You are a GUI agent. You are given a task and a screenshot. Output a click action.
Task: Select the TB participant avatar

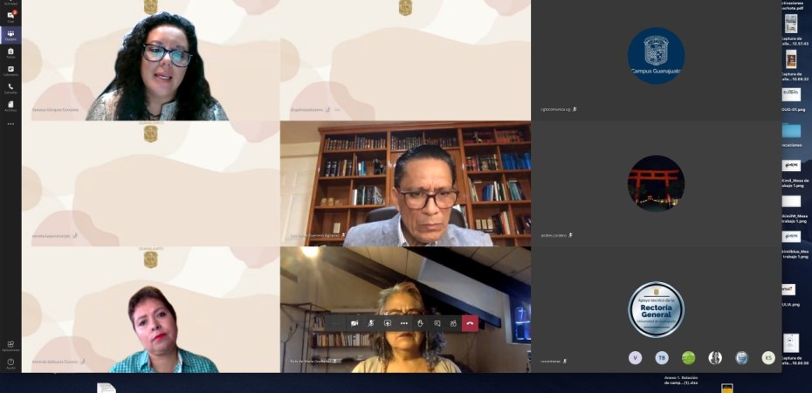pyautogui.click(x=662, y=357)
